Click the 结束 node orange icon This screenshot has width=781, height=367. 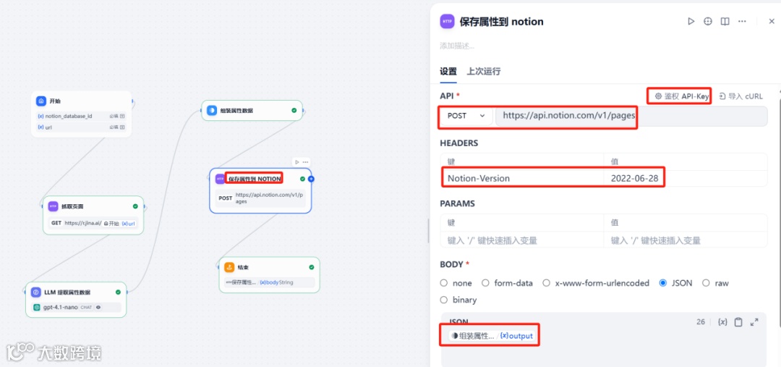pos(229,267)
